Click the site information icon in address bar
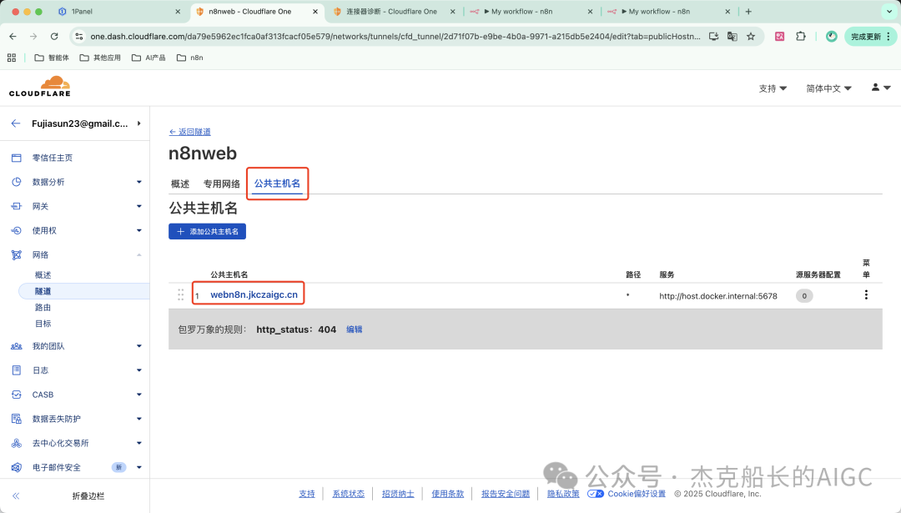Image resolution: width=901 pixels, height=513 pixels. click(79, 36)
